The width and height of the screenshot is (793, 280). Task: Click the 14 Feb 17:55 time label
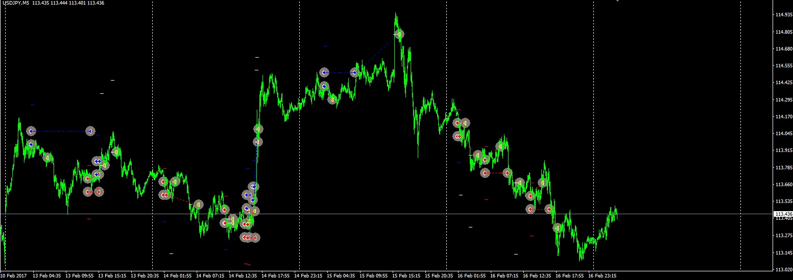pyautogui.click(x=276, y=275)
